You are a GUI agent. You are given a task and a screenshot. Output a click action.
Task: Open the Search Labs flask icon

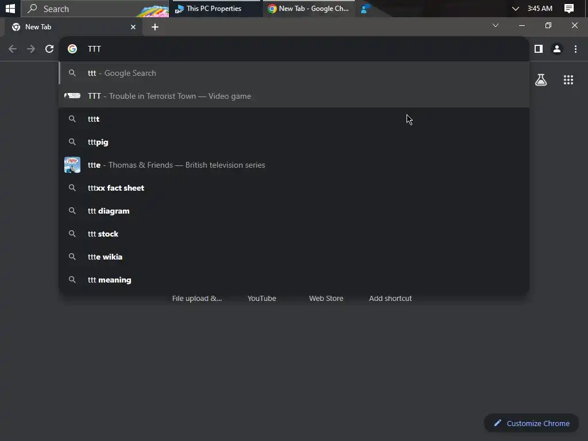541,79
